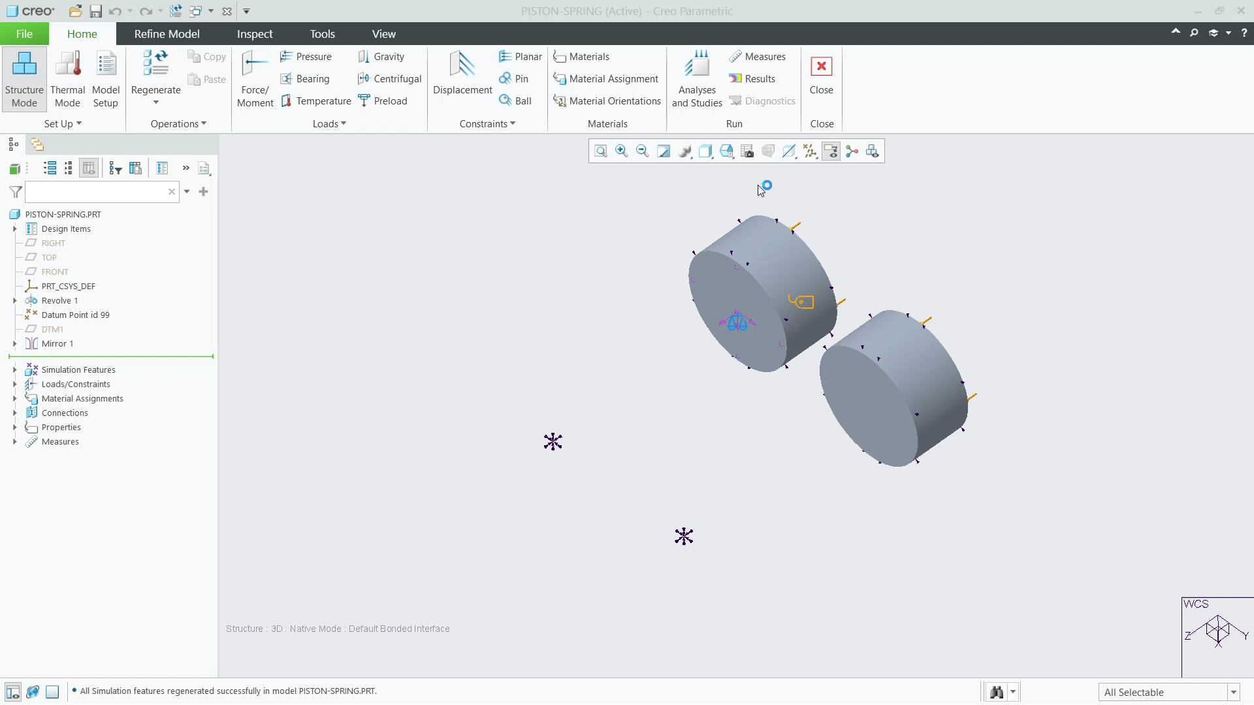The height and width of the screenshot is (705, 1254).
Task: Open the Force/Moment load tool
Action: tap(255, 79)
